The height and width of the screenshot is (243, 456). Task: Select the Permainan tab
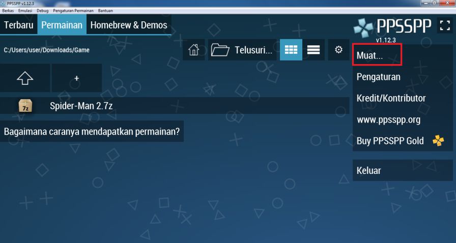pyautogui.click(x=62, y=25)
